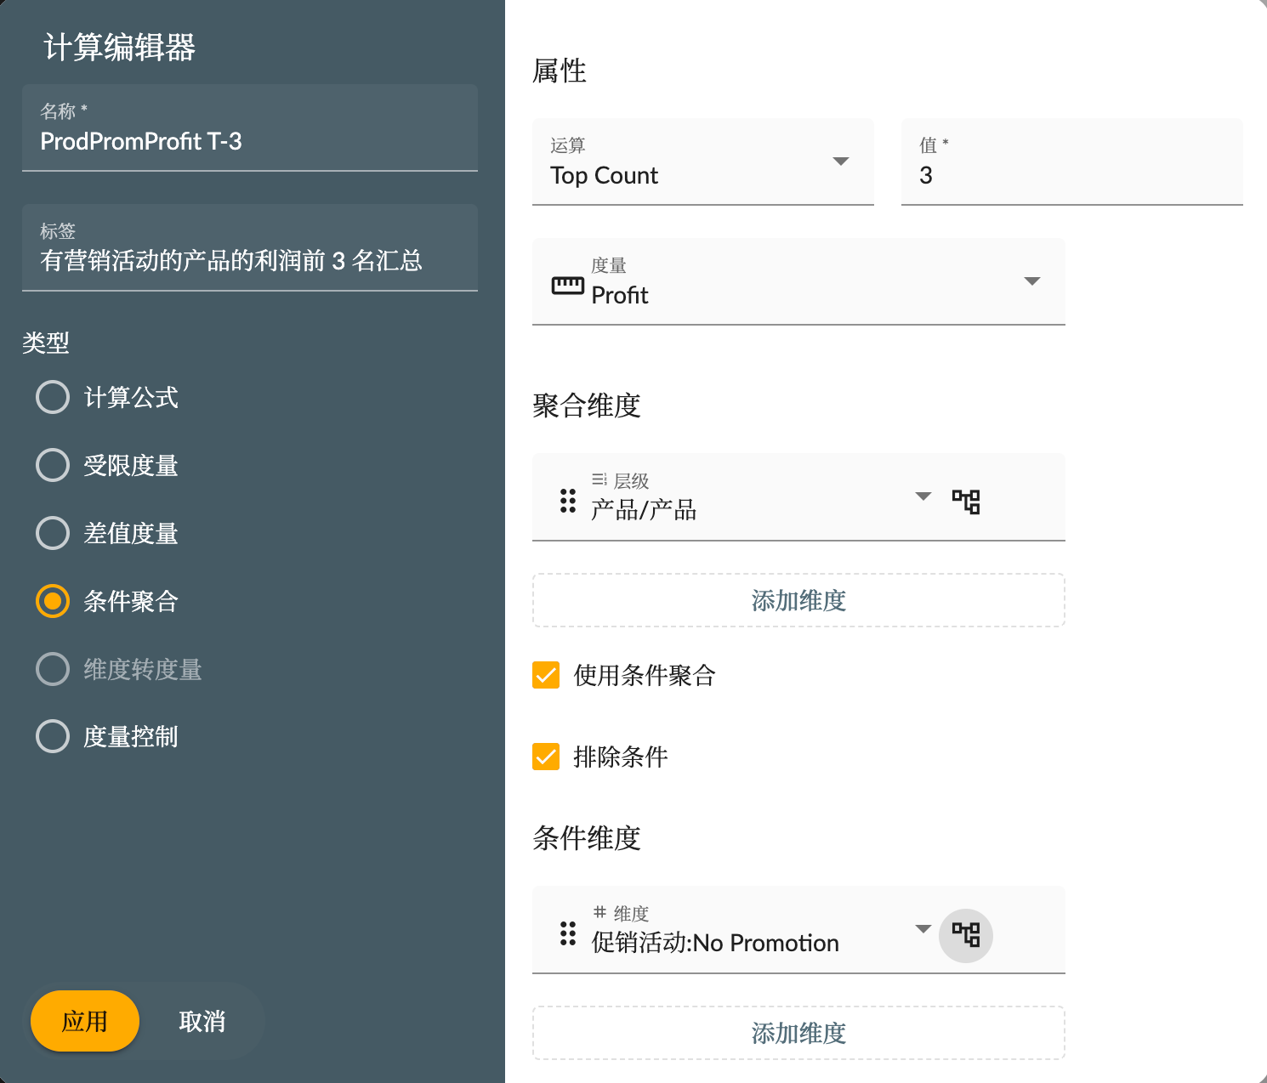Click drag handle of 促销活动 condition dimension
Image resolution: width=1267 pixels, height=1083 pixels.
pos(568,933)
